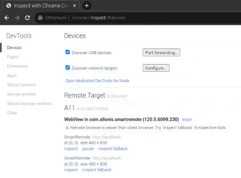
Task: Close the Inspect with Chrome tab
Action: 75,6
